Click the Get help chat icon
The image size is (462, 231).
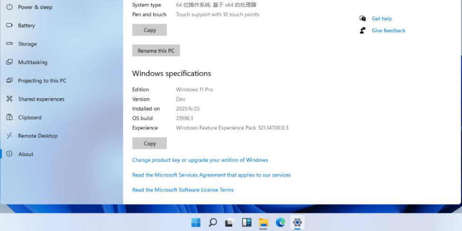pyautogui.click(x=363, y=18)
